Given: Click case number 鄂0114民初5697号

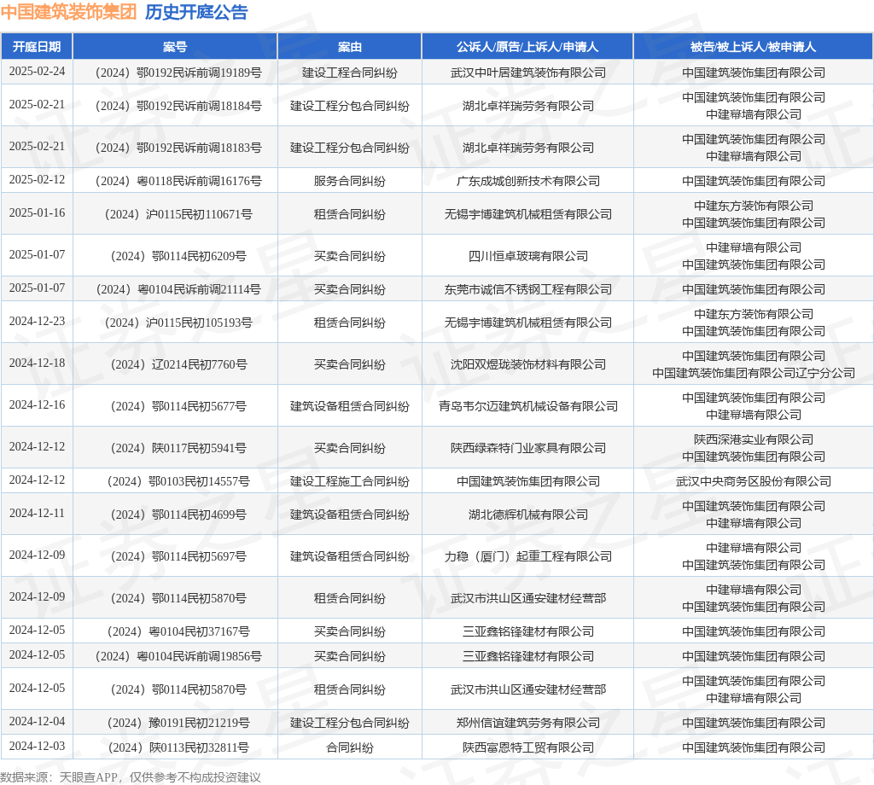Looking at the screenshot, I should pos(178,557).
